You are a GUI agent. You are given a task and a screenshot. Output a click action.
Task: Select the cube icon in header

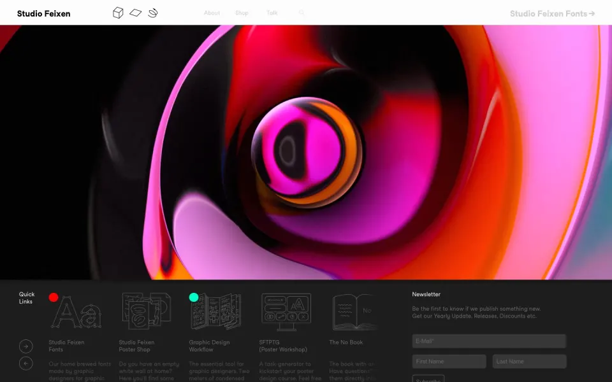118,13
